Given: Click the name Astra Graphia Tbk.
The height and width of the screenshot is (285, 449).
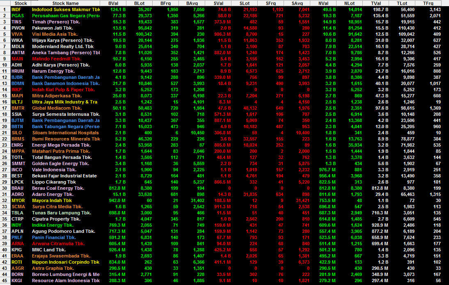Looking at the screenshot, I should pos(53,268).
